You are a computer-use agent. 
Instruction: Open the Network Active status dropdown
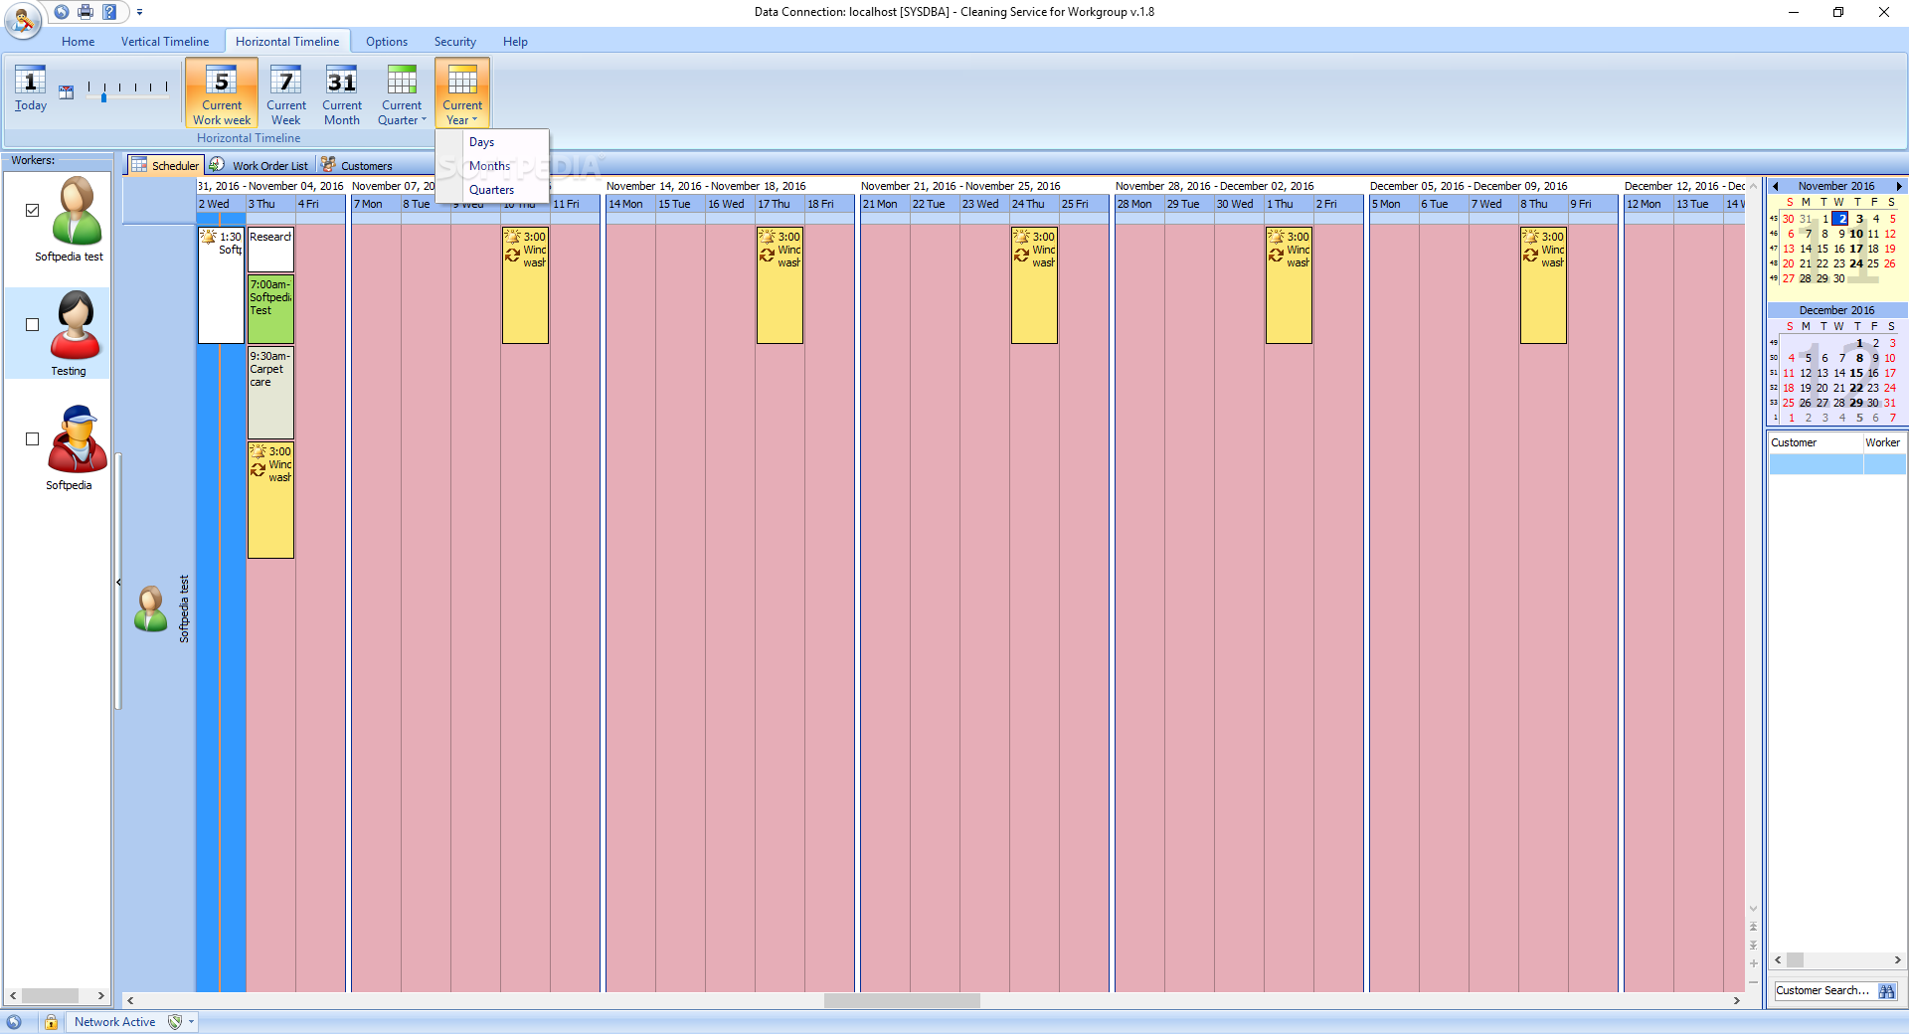pyautogui.click(x=191, y=1021)
